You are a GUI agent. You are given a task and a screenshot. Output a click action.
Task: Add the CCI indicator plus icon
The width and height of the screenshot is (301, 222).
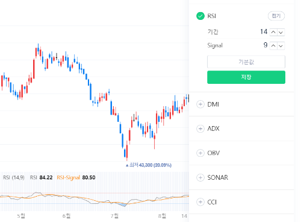[x=200, y=202]
